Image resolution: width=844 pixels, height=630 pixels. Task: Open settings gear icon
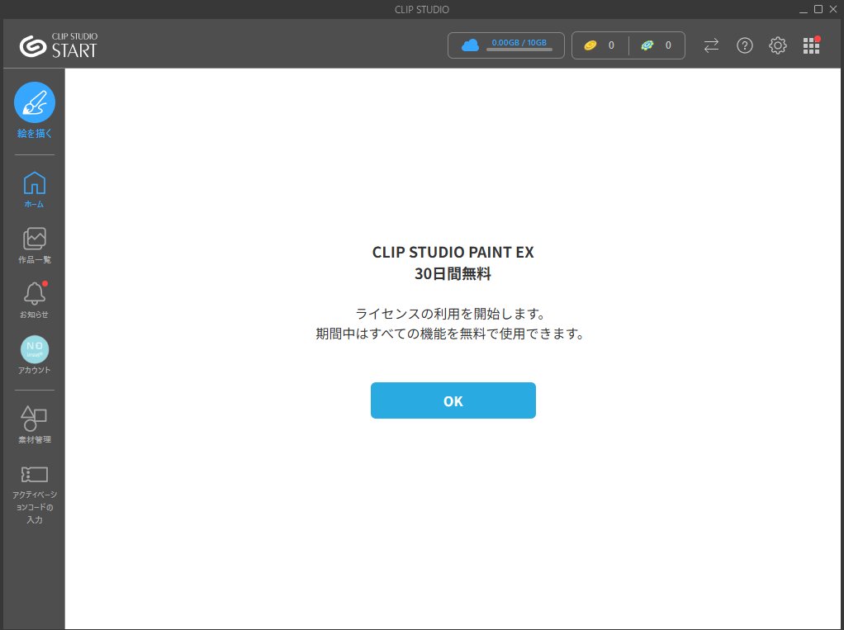click(778, 45)
